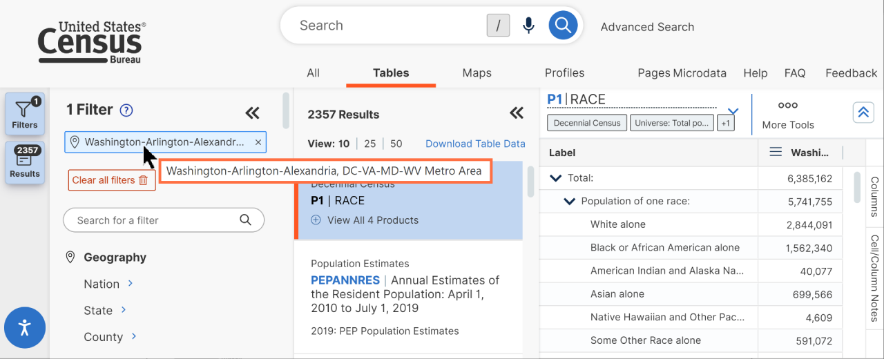Open the Cell/Column Notes side tab
The width and height of the screenshot is (884, 359).
[x=874, y=278]
